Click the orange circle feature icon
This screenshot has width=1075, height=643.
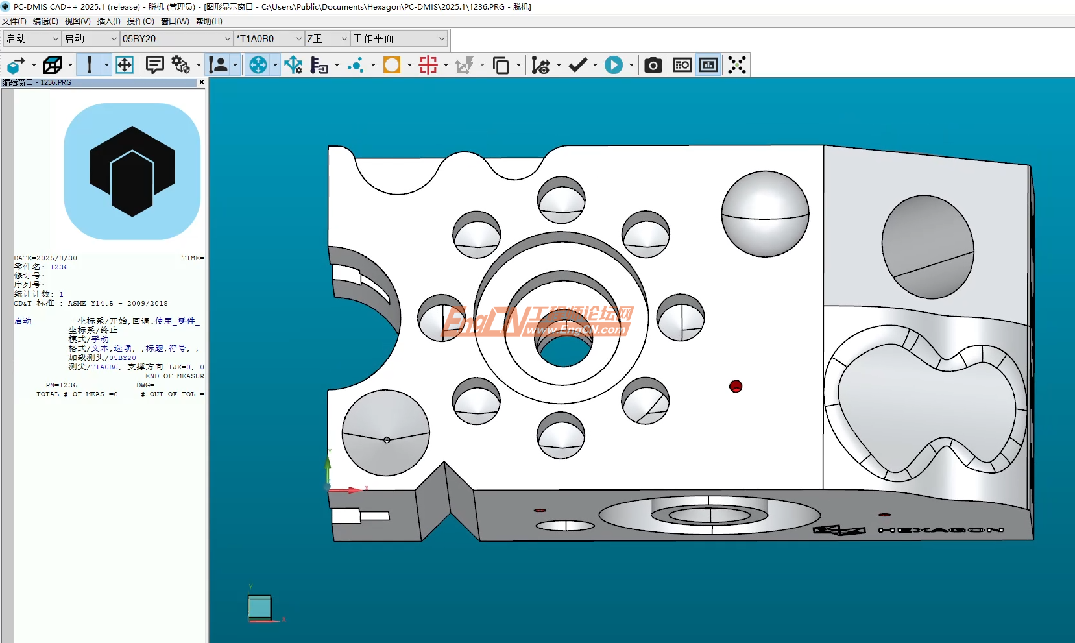point(392,65)
